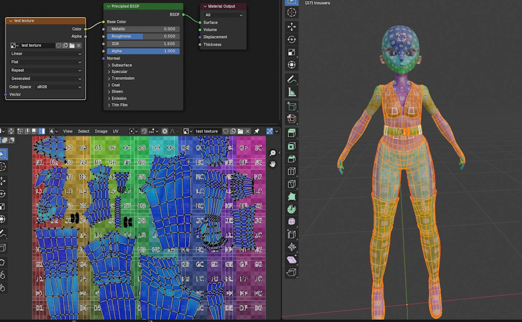Image resolution: width=522 pixels, height=322 pixels.
Task: Click the magnifier zoom icon in UV editor
Action: tap(273, 153)
